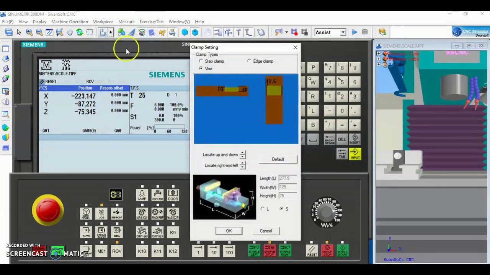
Task: Click the Locate up and down stepper
Action: (x=242, y=155)
